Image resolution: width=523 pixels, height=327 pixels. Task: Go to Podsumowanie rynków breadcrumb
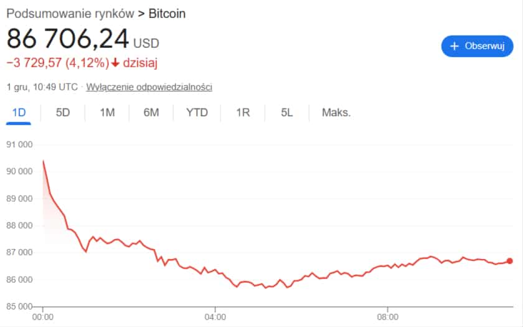[x=70, y=13]
